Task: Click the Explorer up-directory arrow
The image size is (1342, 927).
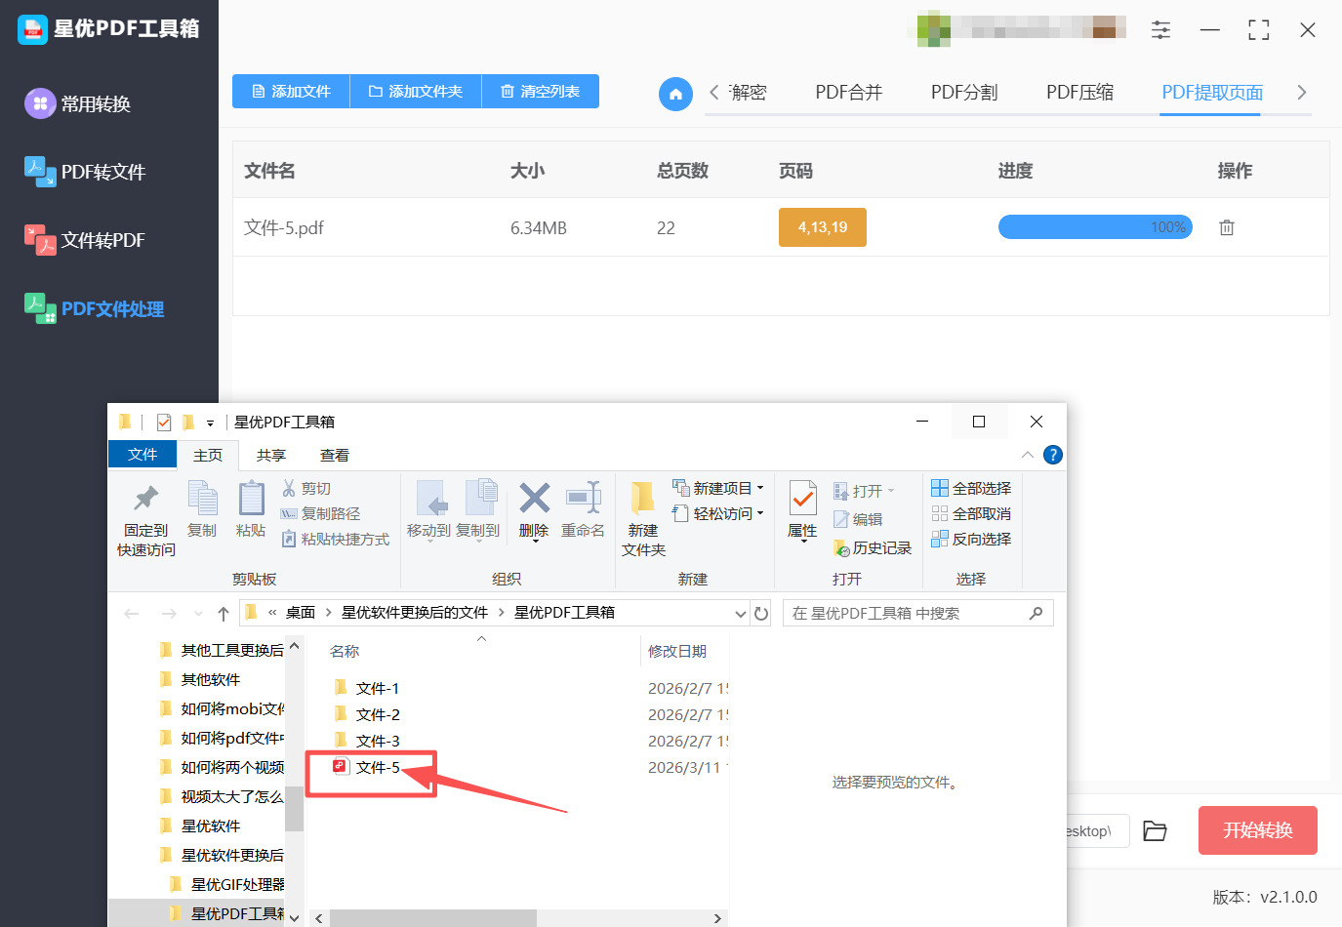Action: pyautogui.click(x=224, y=613)
